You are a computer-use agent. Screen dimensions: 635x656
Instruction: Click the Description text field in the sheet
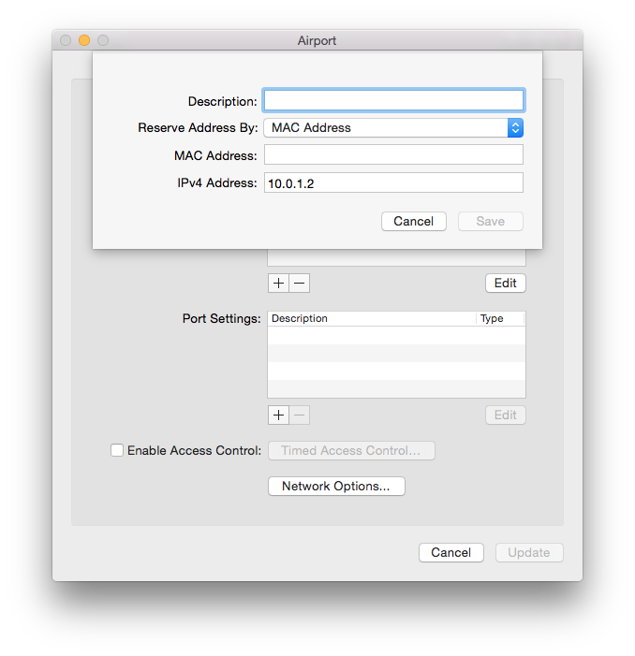pyautogui.click(x=393, y=100)
